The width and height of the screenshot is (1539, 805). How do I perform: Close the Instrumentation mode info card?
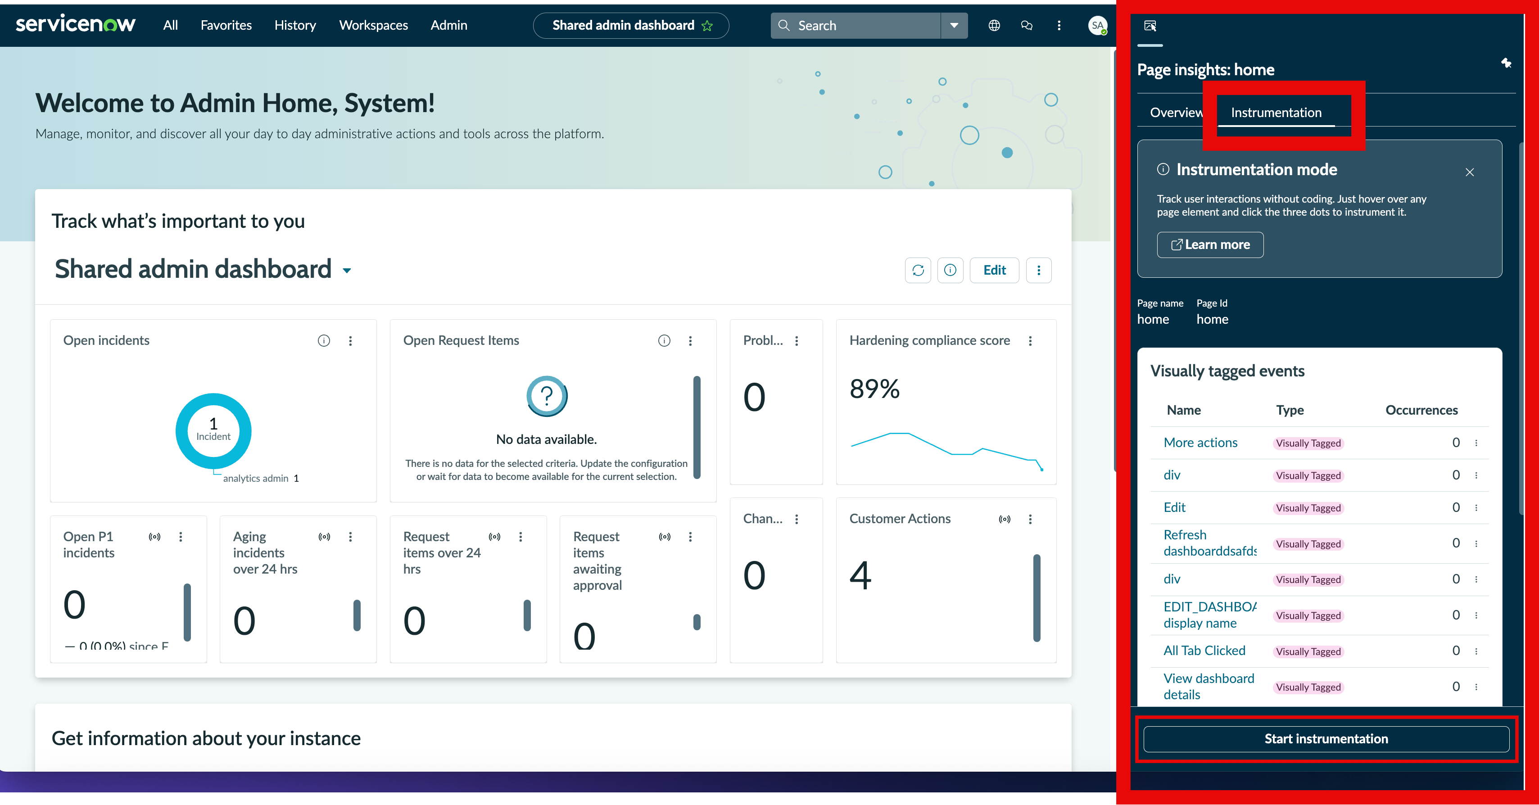1469,172
